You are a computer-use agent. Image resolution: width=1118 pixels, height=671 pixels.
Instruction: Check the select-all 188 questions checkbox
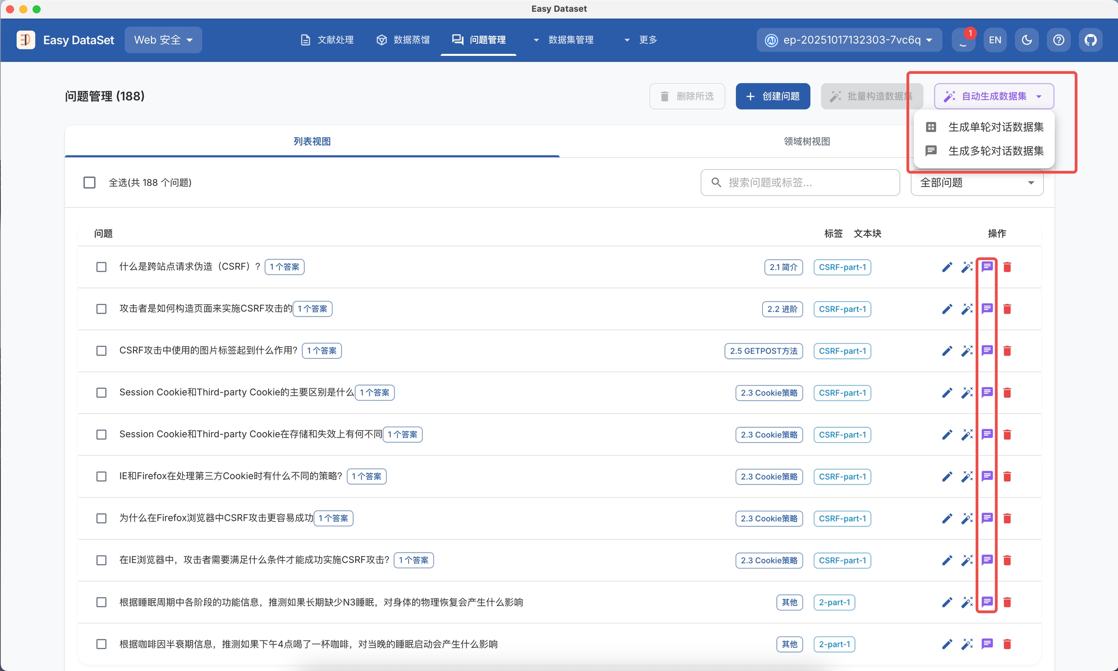click(x=89, y=183)
